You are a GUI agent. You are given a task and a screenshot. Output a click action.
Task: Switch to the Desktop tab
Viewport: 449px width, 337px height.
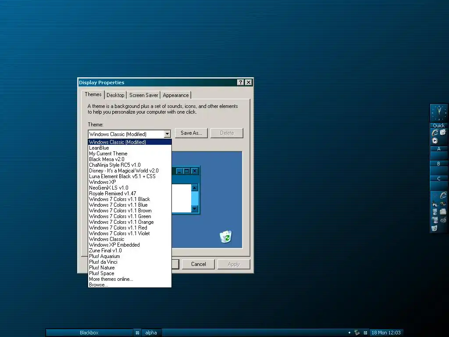(115, 95)
